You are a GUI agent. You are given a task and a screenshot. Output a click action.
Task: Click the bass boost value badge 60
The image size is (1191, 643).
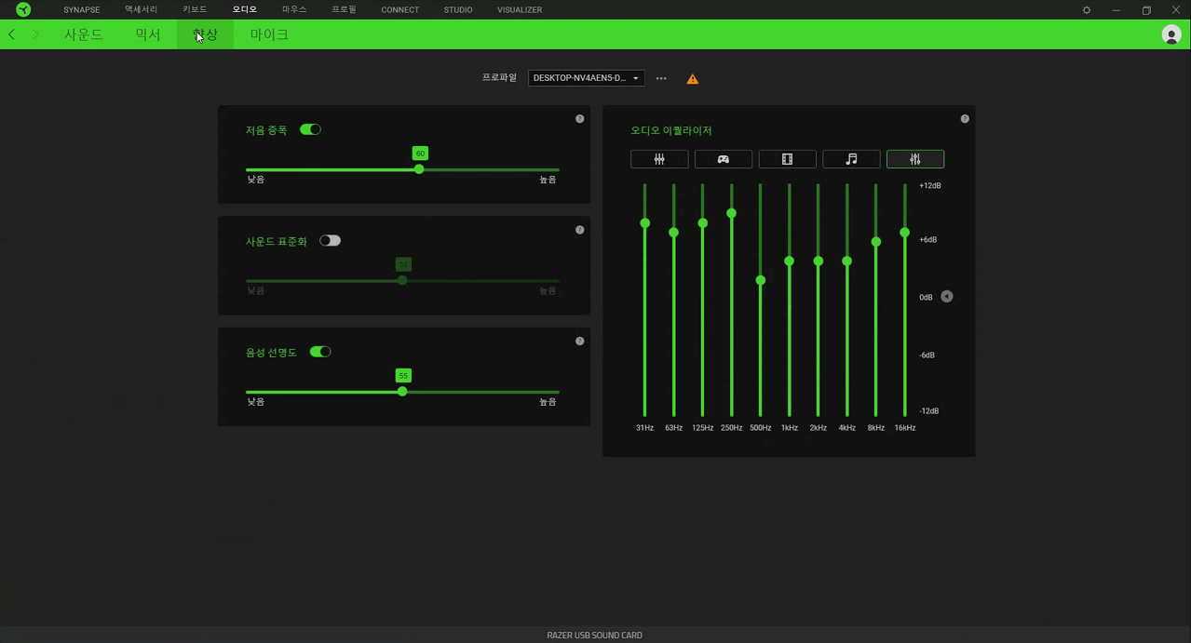[x=420, y=154]
